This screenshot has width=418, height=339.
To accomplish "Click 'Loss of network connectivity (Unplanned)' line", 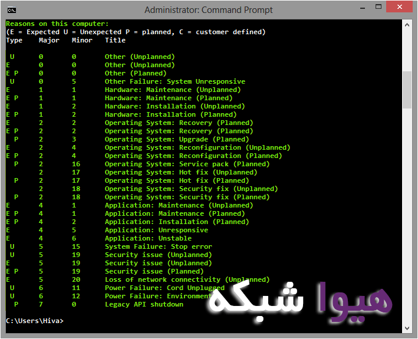I will point(187,279).
